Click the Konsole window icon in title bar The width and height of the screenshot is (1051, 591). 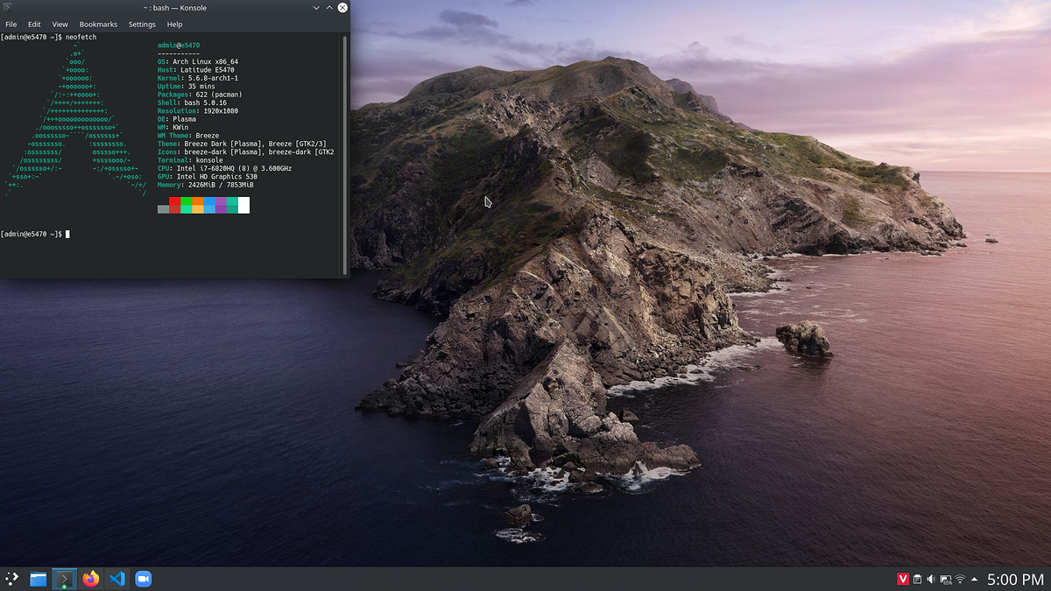coord(9,7)
